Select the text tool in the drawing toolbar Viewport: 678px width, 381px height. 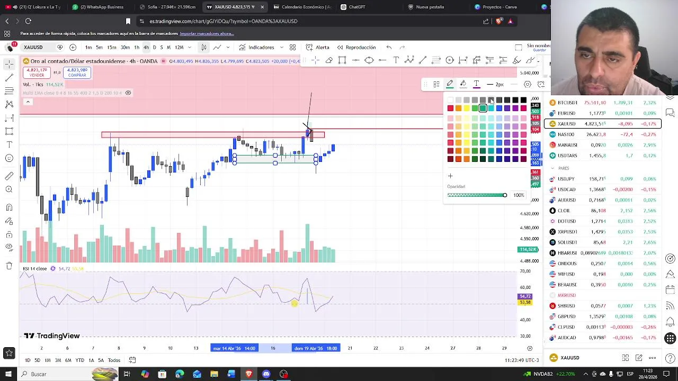tap(396, 60)
